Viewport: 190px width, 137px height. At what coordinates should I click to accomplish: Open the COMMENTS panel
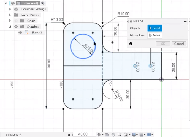pyautogui.click(x=14, y=135)
